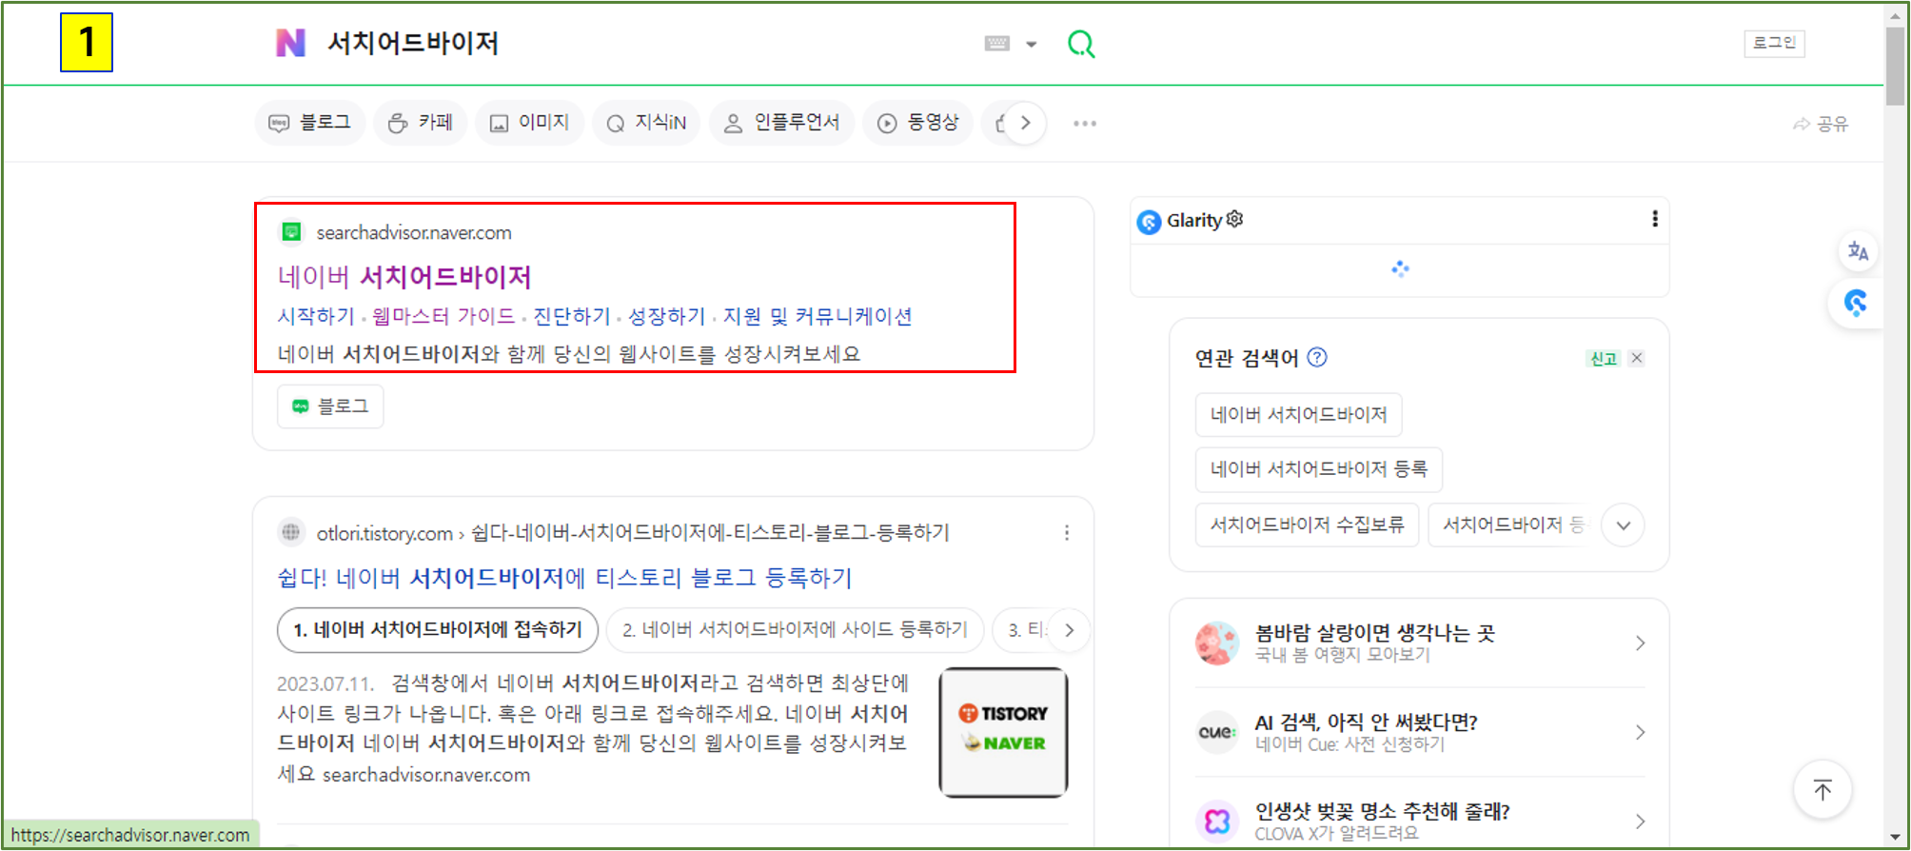Image resolution: width=1911 pixels, height=851 pixels.
Task: Switch to the 블로그 tab
Action: coord(310,123)
